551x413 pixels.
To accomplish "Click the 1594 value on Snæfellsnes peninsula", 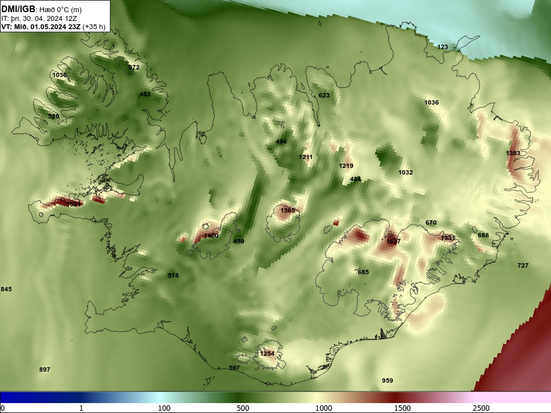I will coord(73,204).
